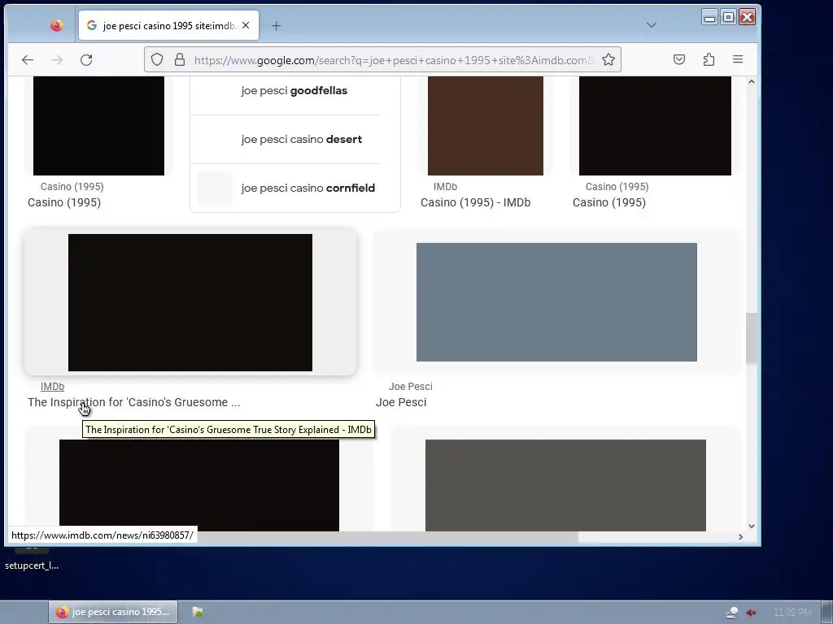Click the muted volume tray icon

click(751, 613)
